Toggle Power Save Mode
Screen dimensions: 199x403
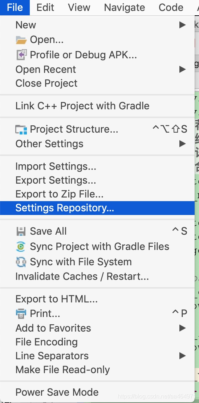pyautogui.click(x=97, y=392)
